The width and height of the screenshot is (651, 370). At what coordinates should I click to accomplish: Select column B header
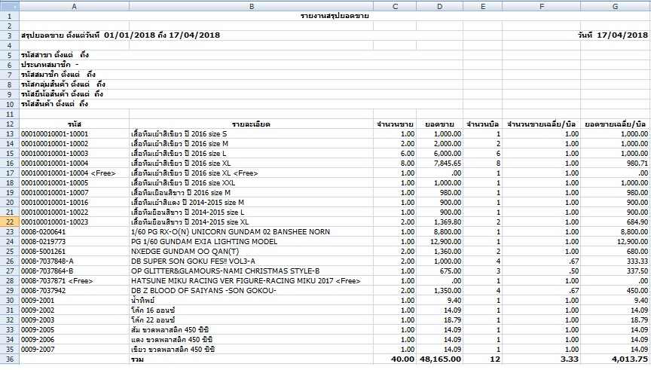tap(251, 6)
